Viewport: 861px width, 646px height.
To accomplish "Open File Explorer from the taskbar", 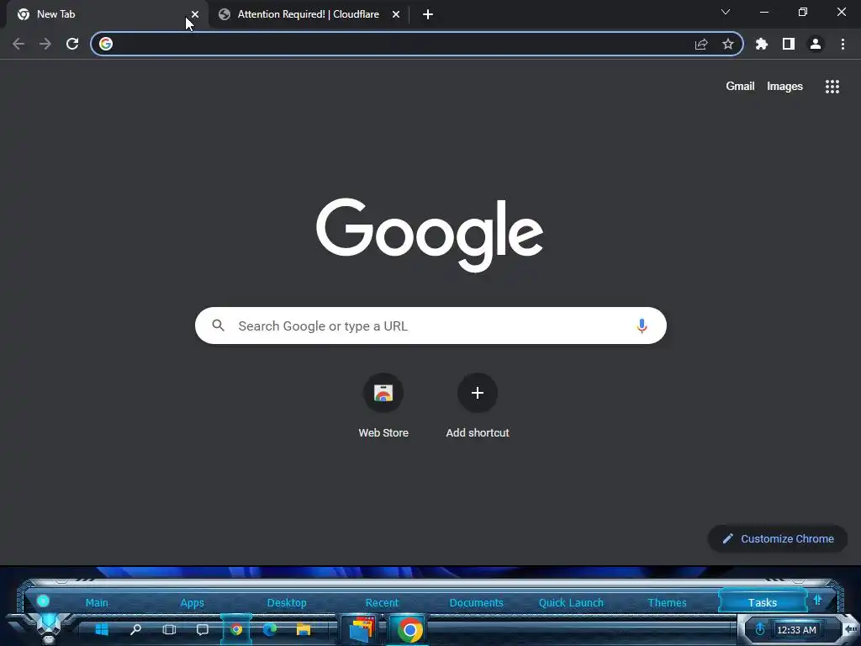I will pyautogui.click(x=303, y=629).
